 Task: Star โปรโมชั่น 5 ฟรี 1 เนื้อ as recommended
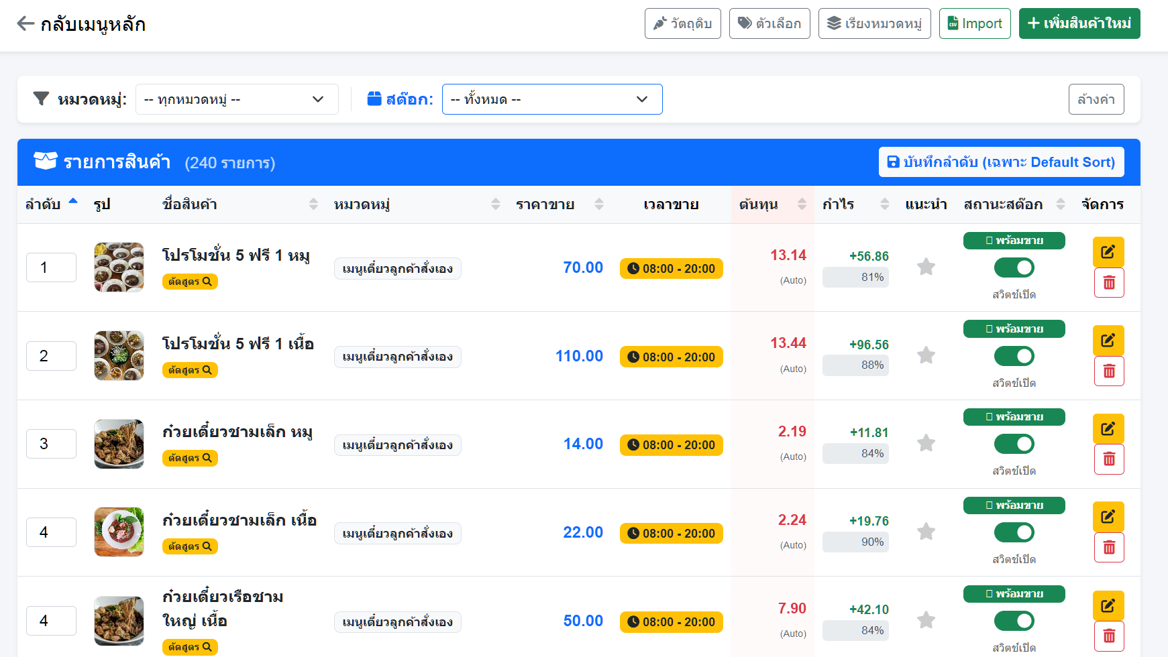926,355
